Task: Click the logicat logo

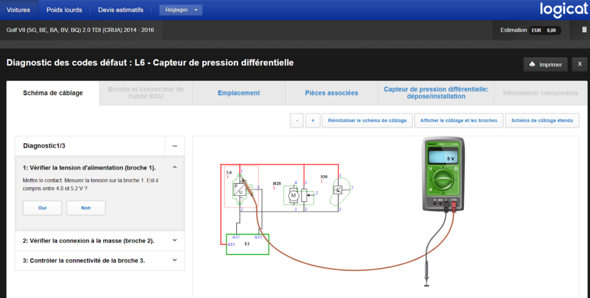Action: 563,9
